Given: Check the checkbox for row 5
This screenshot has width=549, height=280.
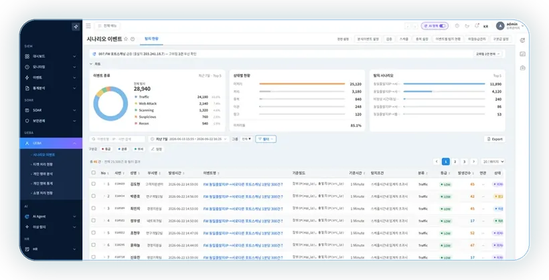Looking at the screenshot, I should [94, 233].
